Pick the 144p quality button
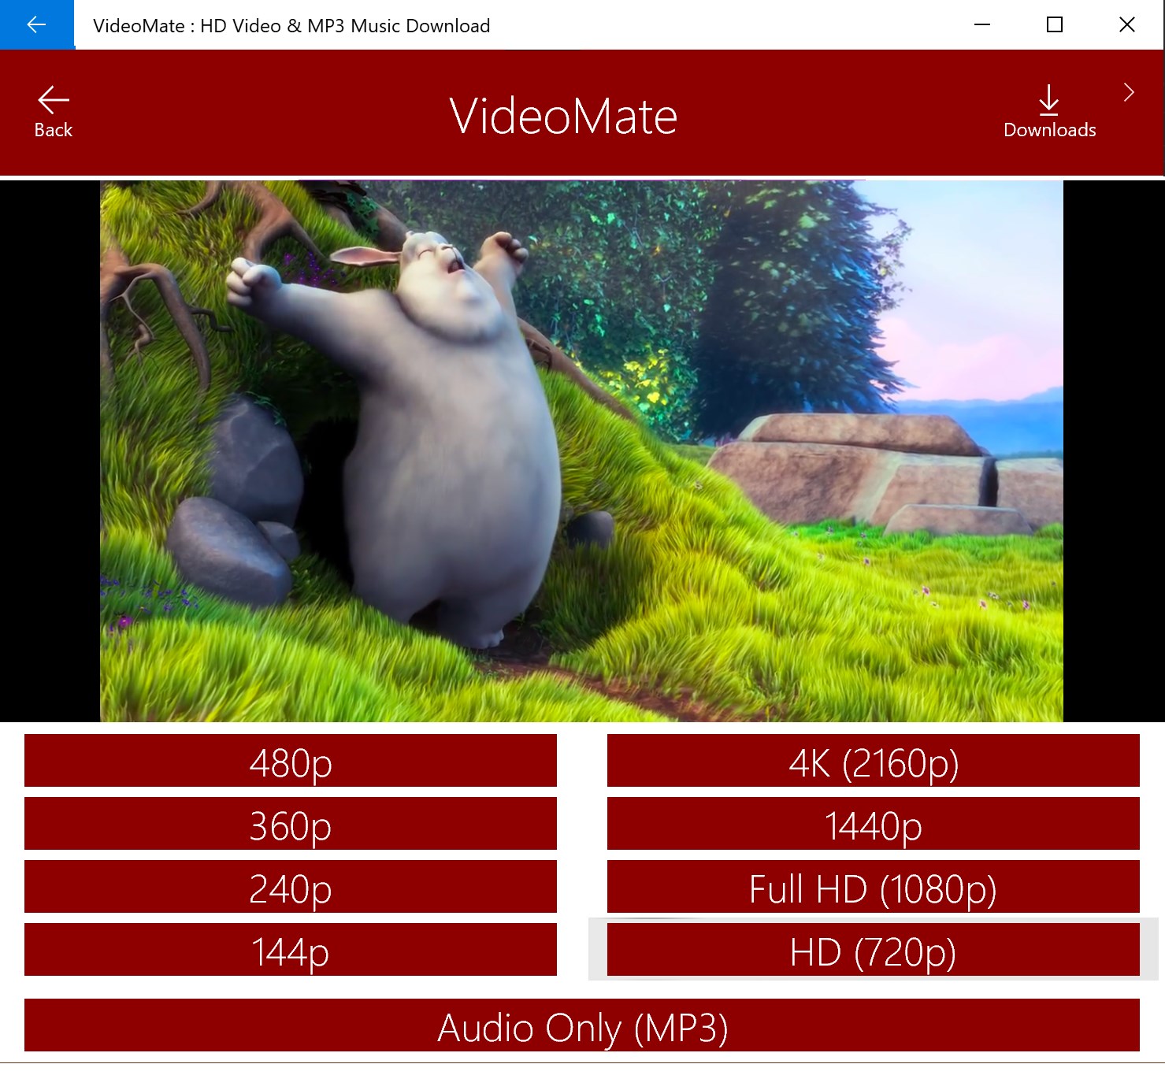This screenshot has width=1165, height=1090. pos(291,950)
